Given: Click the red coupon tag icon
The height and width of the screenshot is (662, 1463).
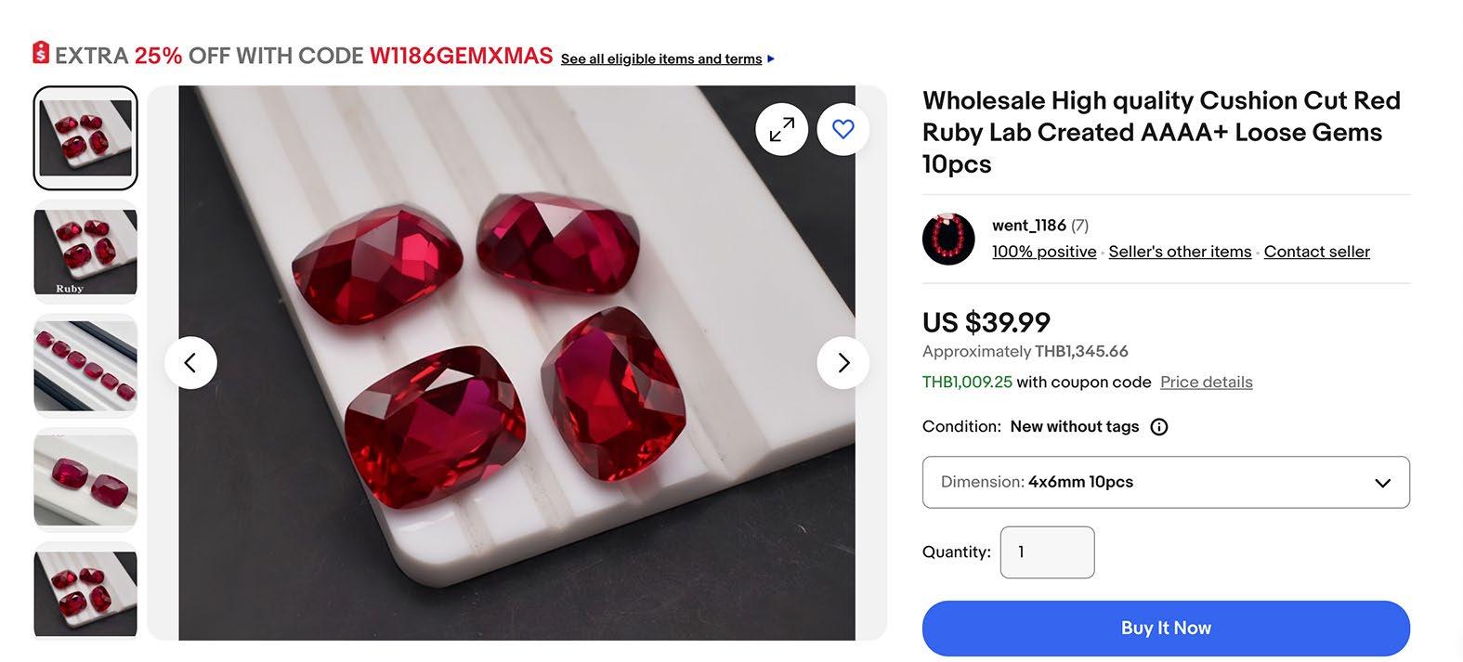Looking at the screenshot, I should coord(41,53).
